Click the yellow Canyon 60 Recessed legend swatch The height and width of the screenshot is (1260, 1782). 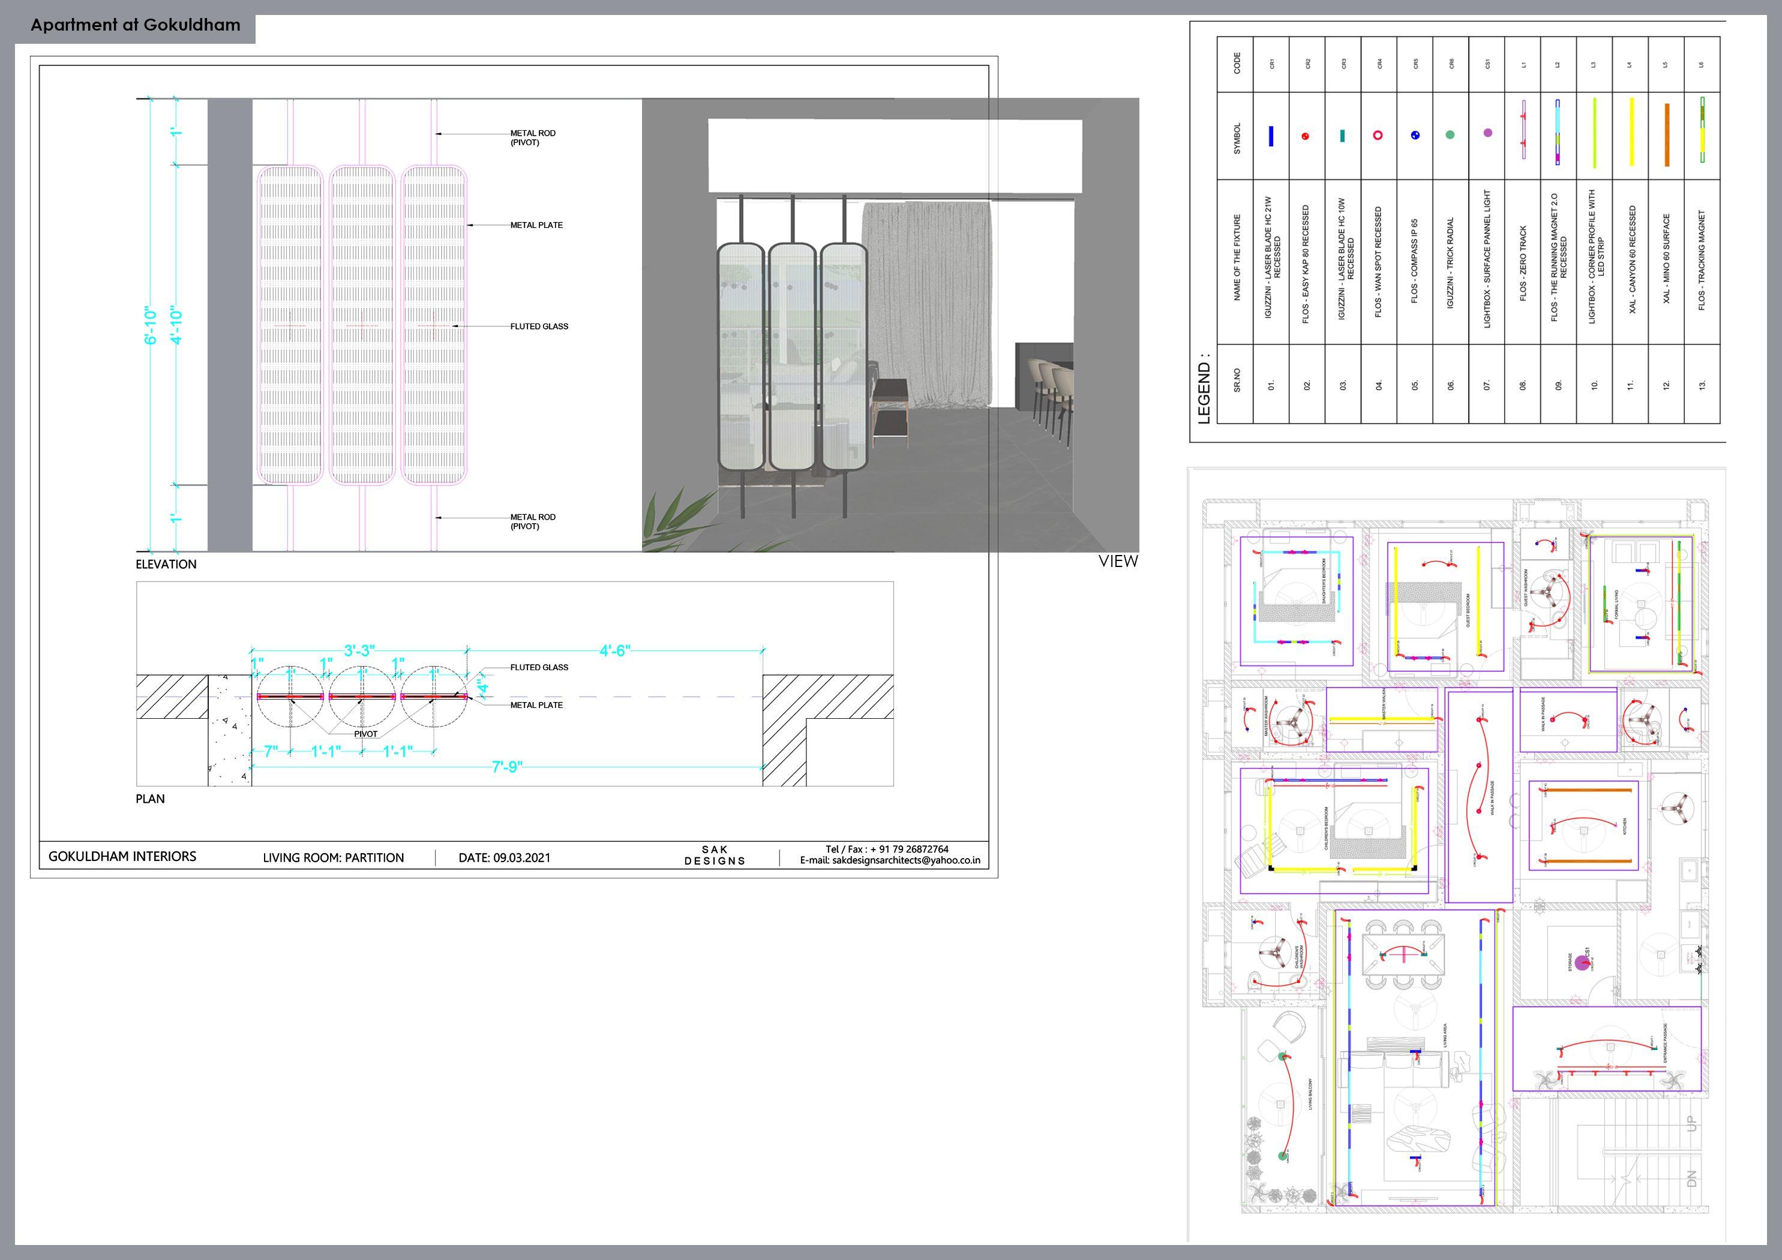pyautogui.click(x=1631, y=131)
